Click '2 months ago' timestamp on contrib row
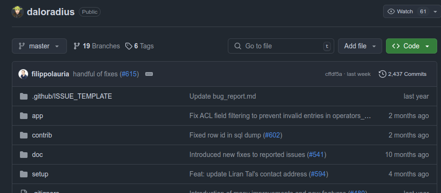The width and height of the screenshot is (441, 193). coord(409,136)
